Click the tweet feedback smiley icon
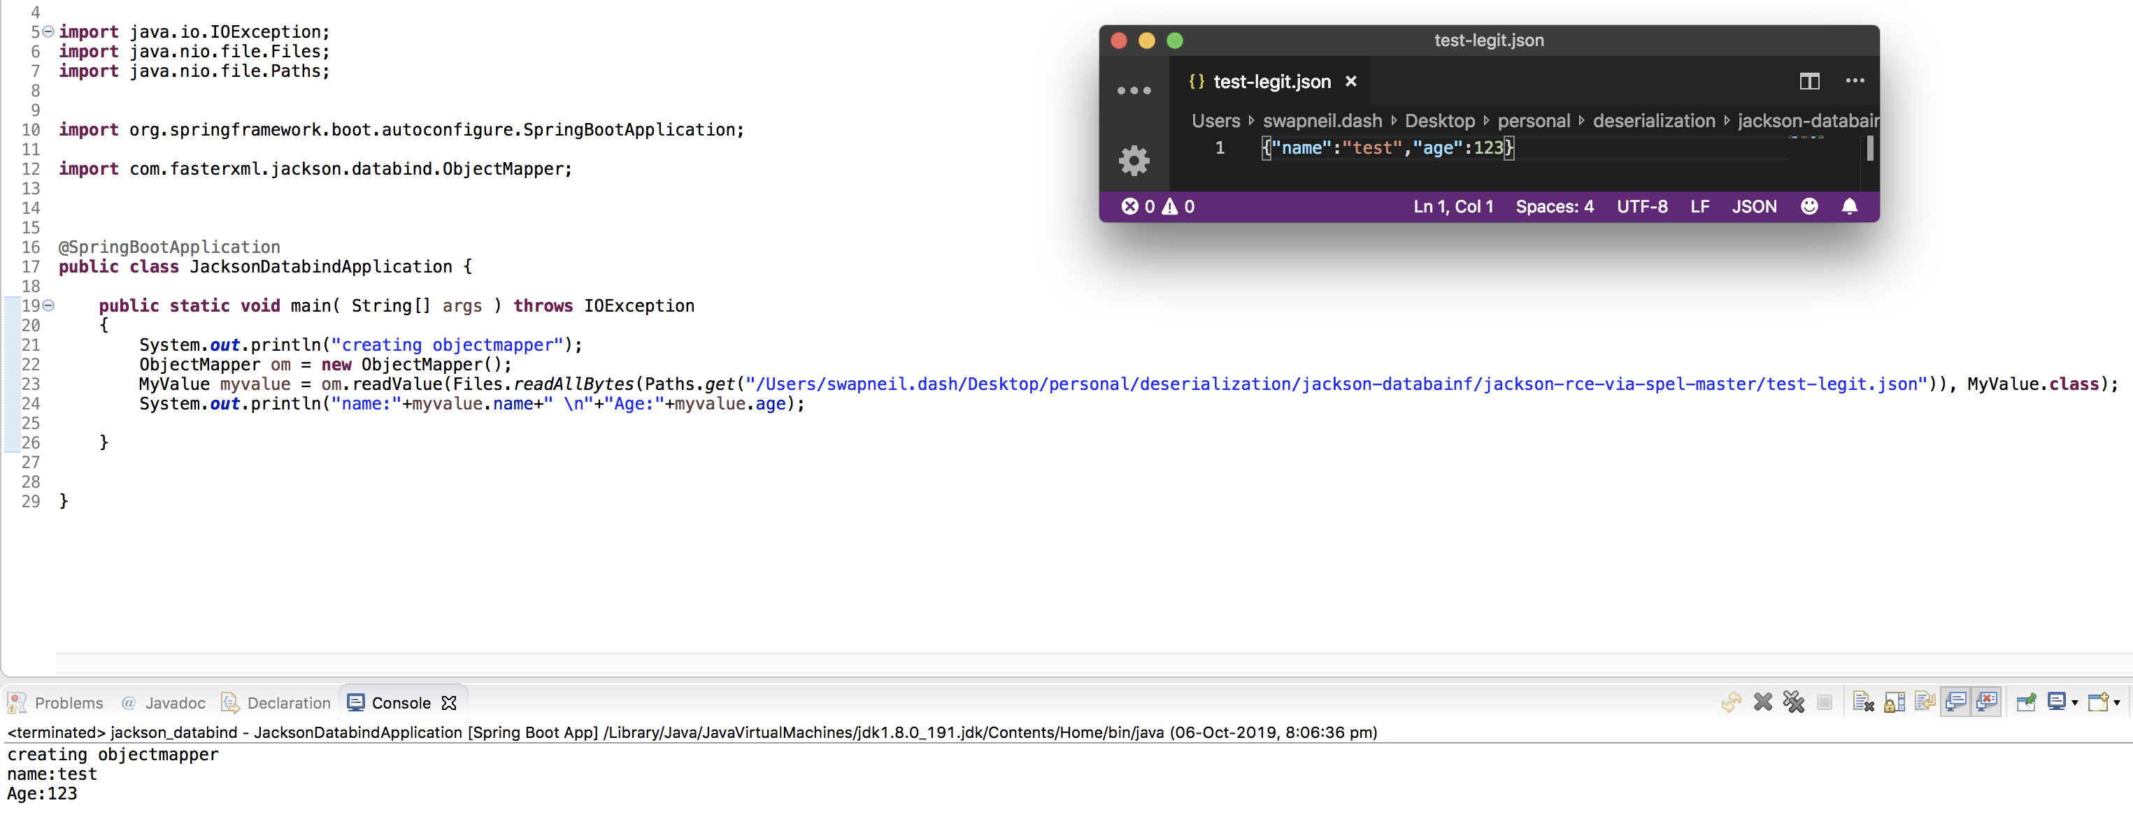Viewport: 2133px width, 819px height. (x=1810, y=207)
